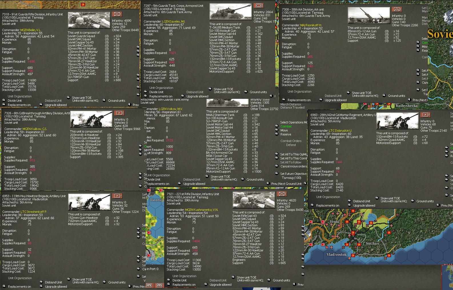
Task: Click the infantry symbol icon of 91st Guards Rifle Division
Action: 117,14
